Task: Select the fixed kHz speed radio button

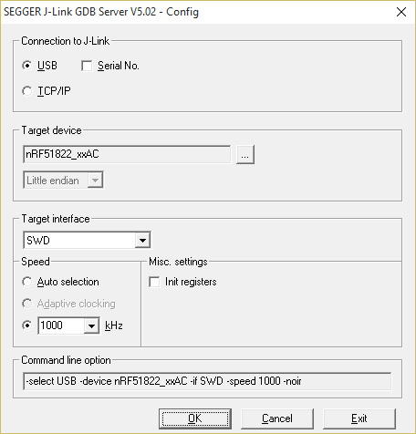Action: (x=27, y=325)
